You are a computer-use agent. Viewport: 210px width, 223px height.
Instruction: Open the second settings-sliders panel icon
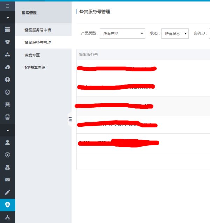pos(8,117)
